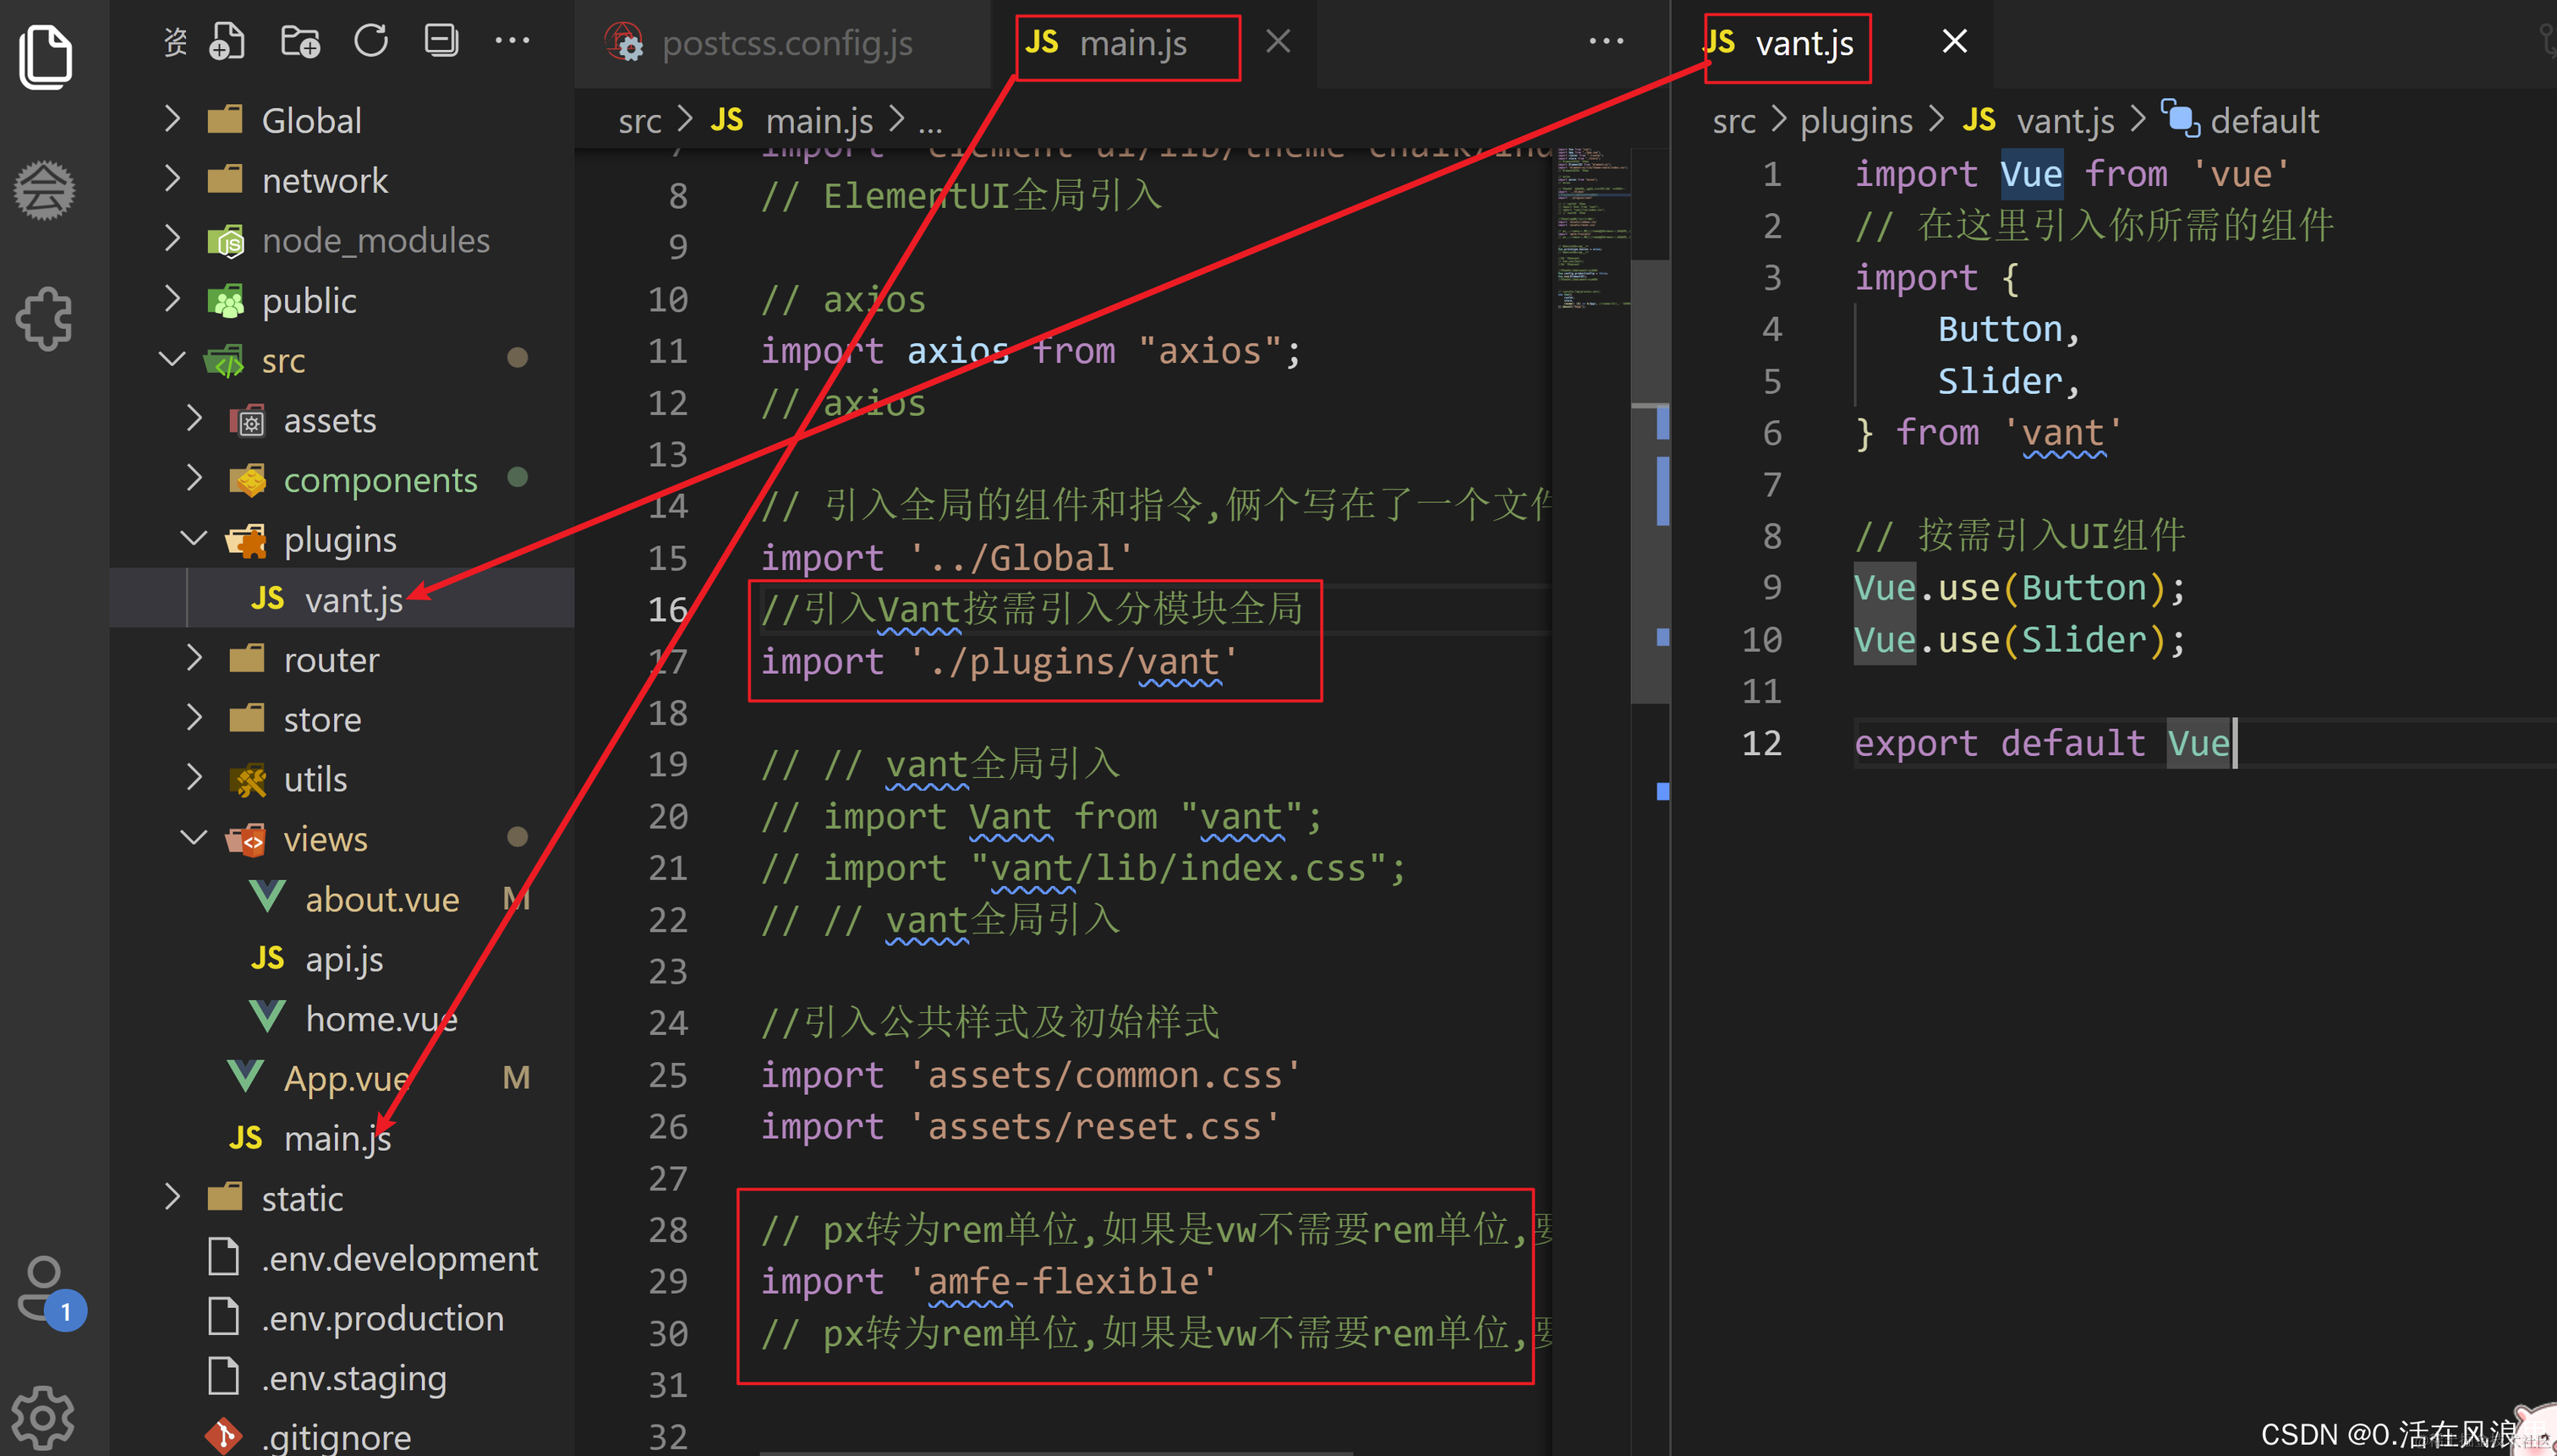Open the Accounts icon with badge
The width and height of the screenshot is (2557, 1456).
[45, 1289]
